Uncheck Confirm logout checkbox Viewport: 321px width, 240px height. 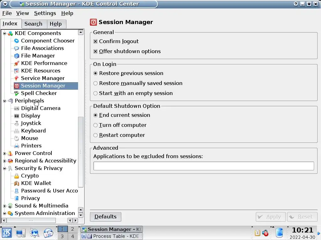95,42
